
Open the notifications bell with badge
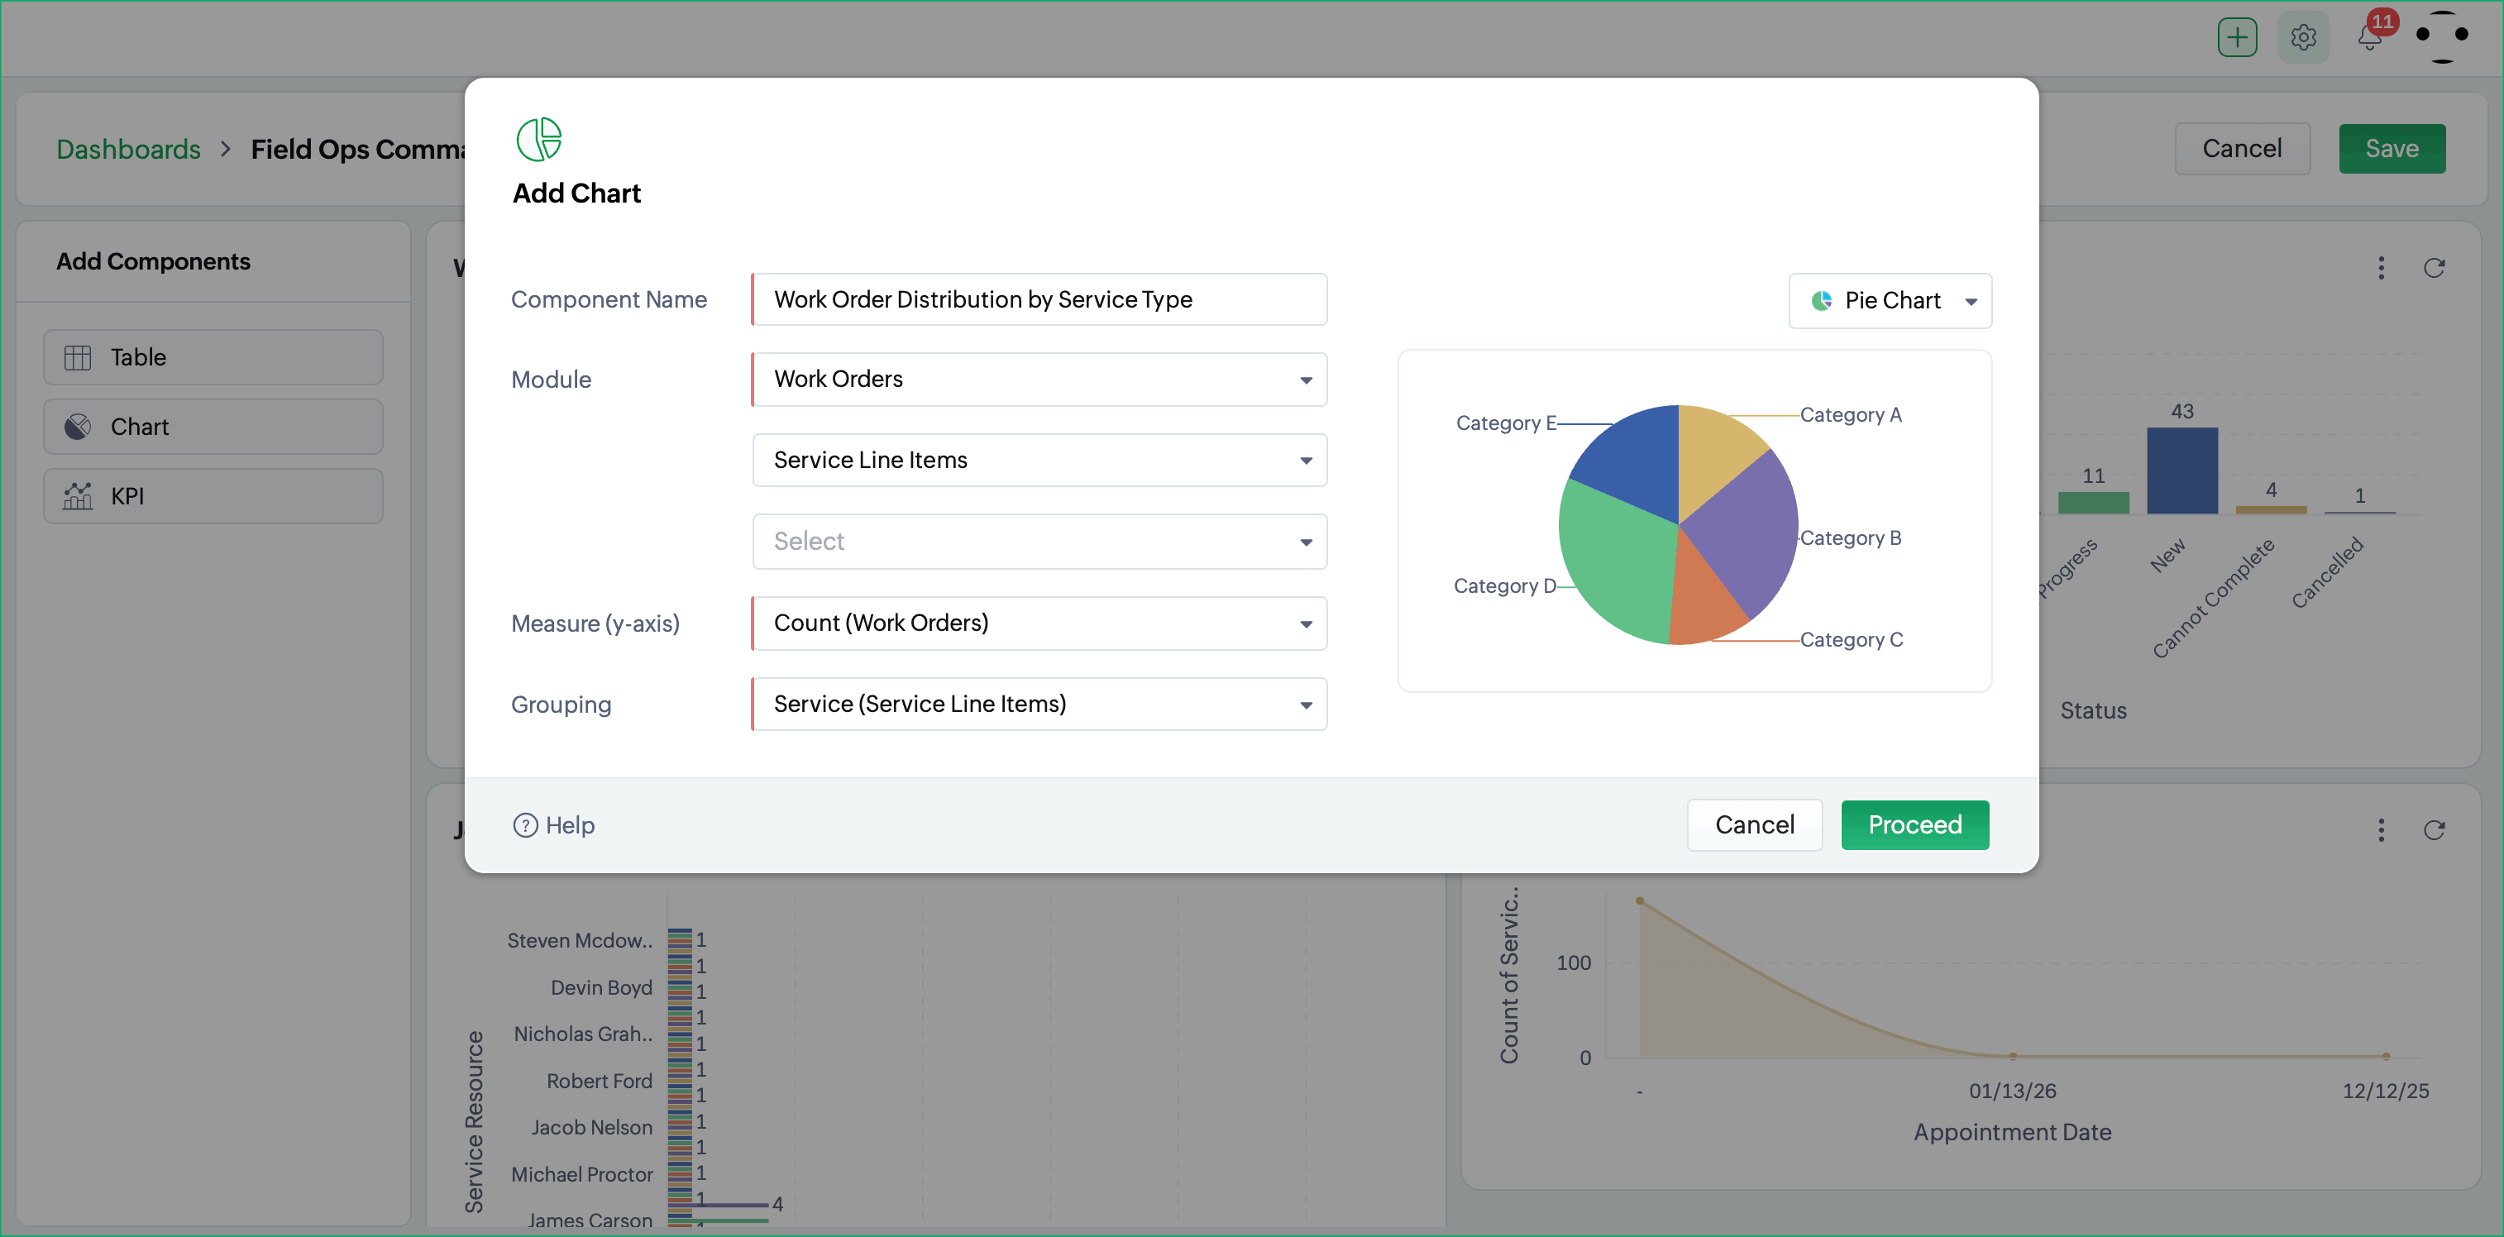click(x=2370, y=37)
